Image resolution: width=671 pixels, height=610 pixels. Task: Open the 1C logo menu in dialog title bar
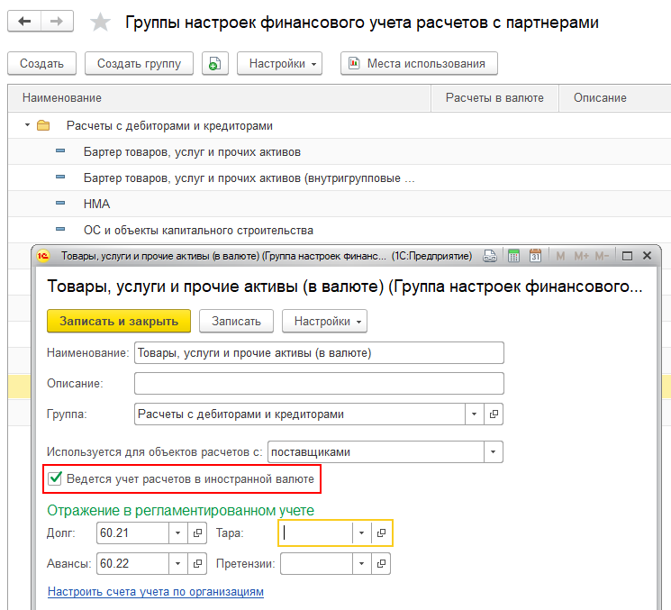pos(43,256)
